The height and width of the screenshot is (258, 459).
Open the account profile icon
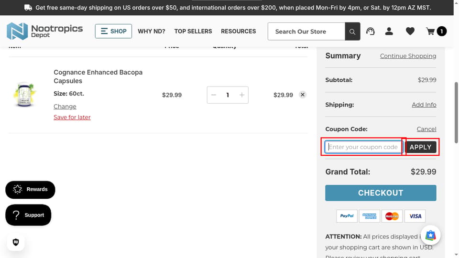[389, 31]
